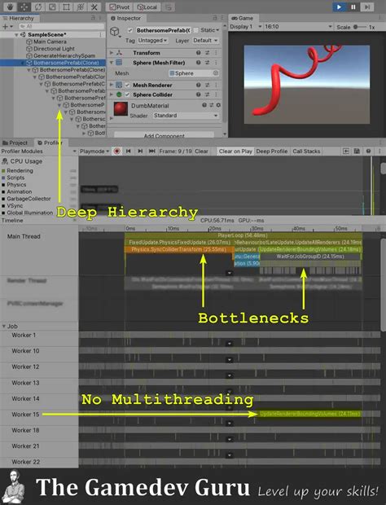Click the Add Component button

164,135
